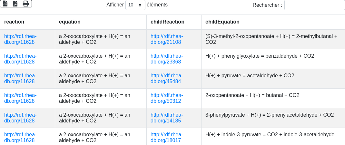Image resolution: width=345 pixels, height=145 pixels.
Task: Sort by the equation column header
Action: click(70, 22)
